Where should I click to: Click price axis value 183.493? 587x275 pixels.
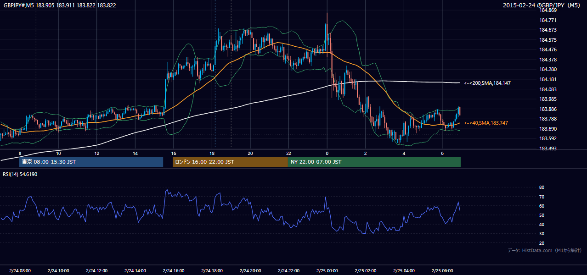point(548,148)
